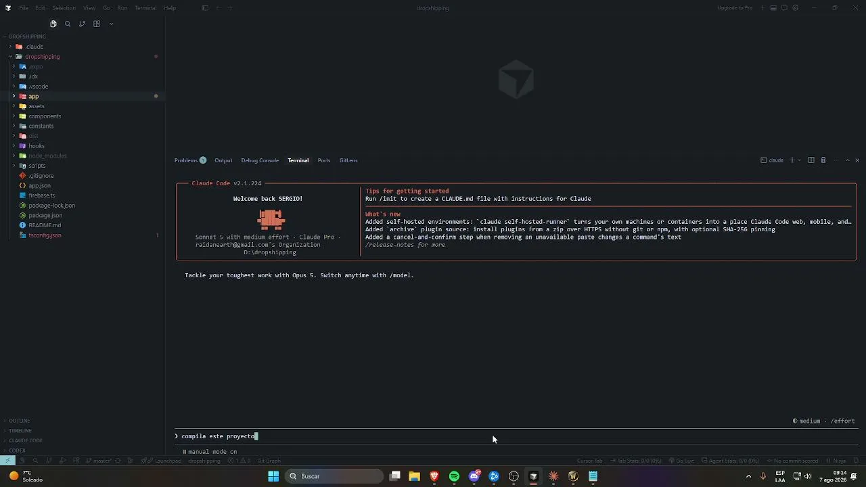Open the Edit menu
The width and height of the screenshot is (866, 487).
tap(40, 8)
